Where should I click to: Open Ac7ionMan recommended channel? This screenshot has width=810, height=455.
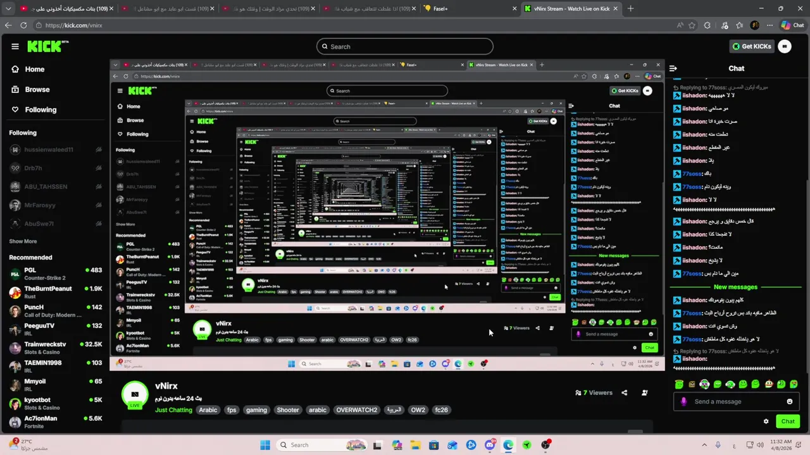point(54,422)
